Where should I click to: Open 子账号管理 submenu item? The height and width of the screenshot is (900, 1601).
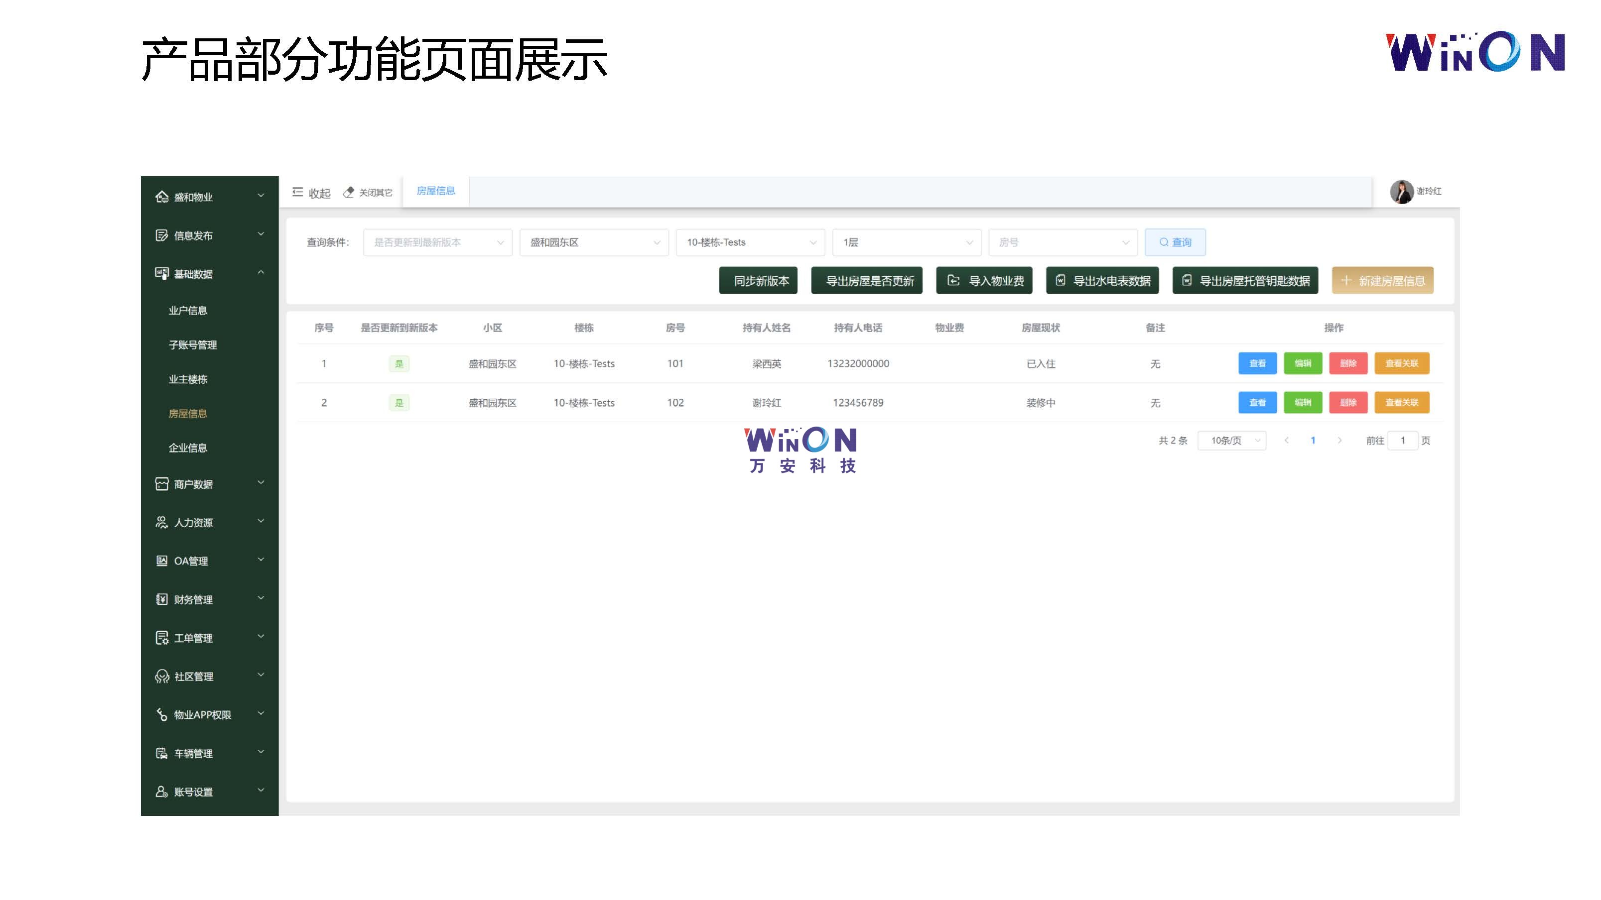pyautogui.click(x=193, y=345)
